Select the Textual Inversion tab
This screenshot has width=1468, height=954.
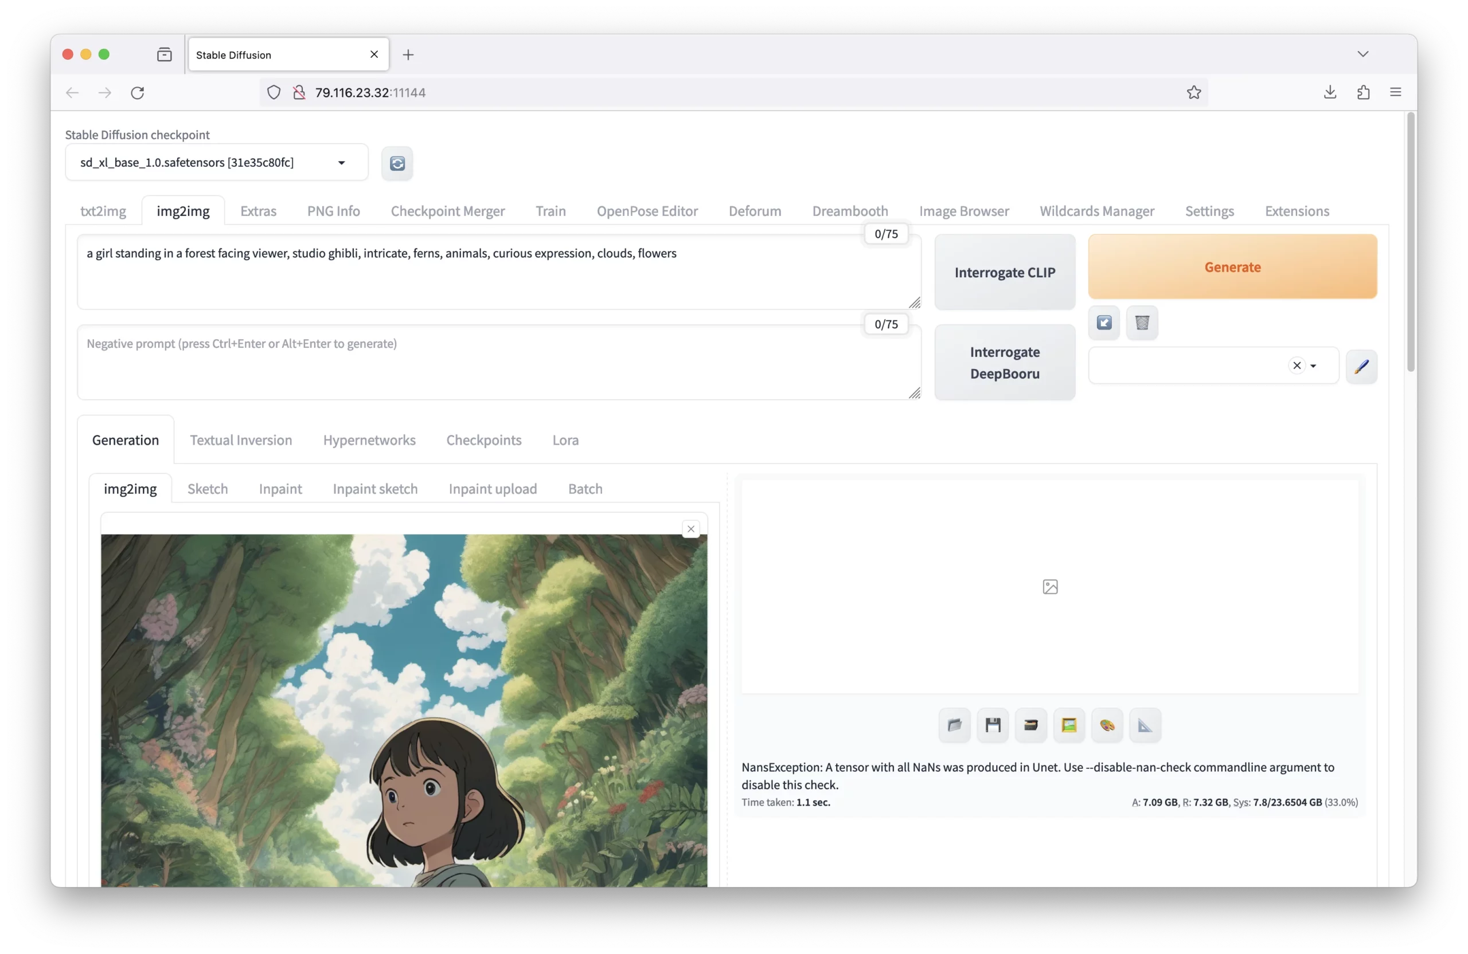coord(240,440)
